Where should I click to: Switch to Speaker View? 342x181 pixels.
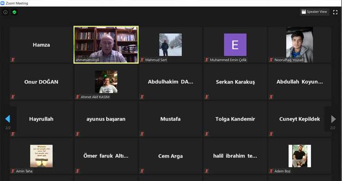[314, 12]
